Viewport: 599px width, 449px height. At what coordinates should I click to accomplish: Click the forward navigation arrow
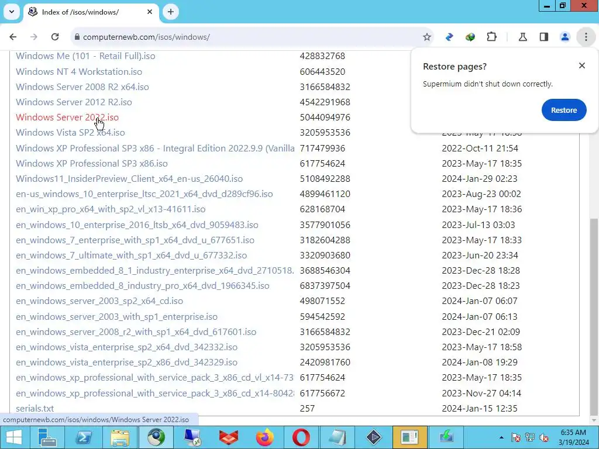click(x=34, y=37)
